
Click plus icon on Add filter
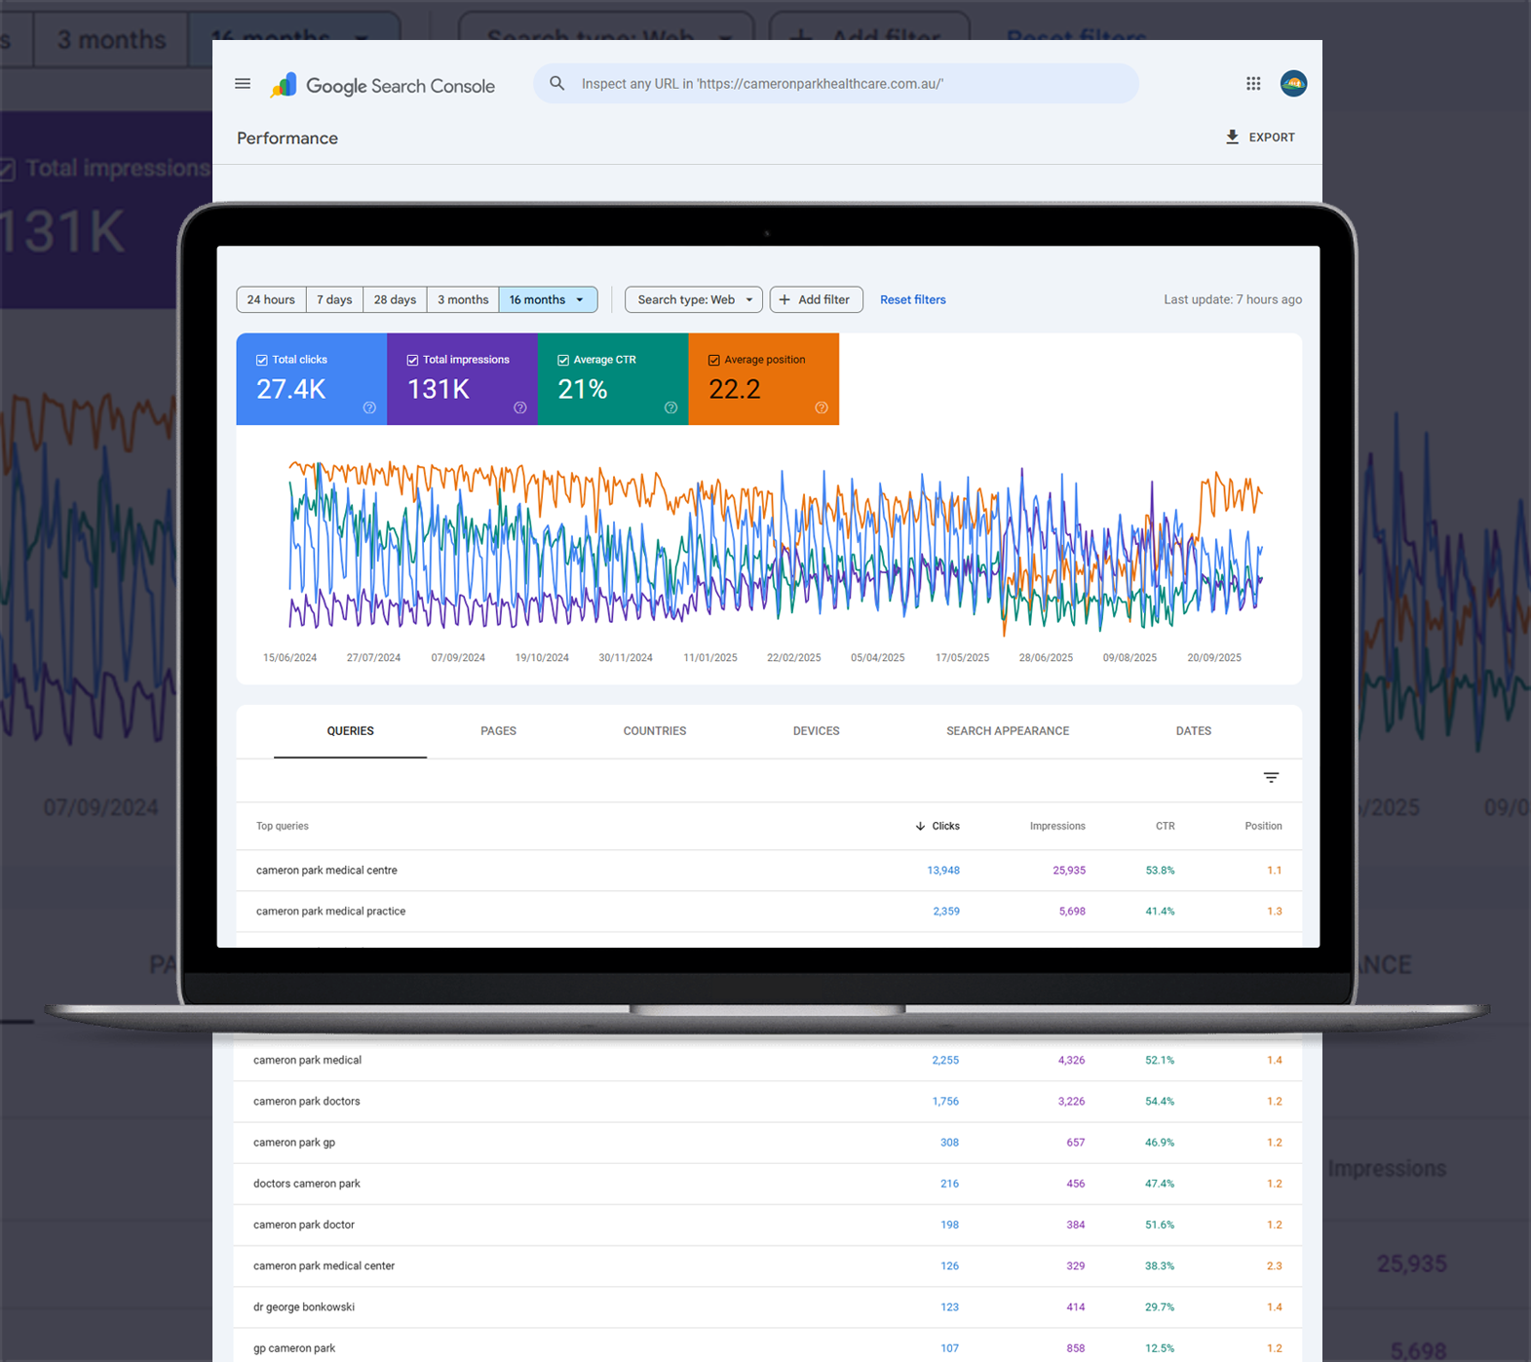[785, 299]
